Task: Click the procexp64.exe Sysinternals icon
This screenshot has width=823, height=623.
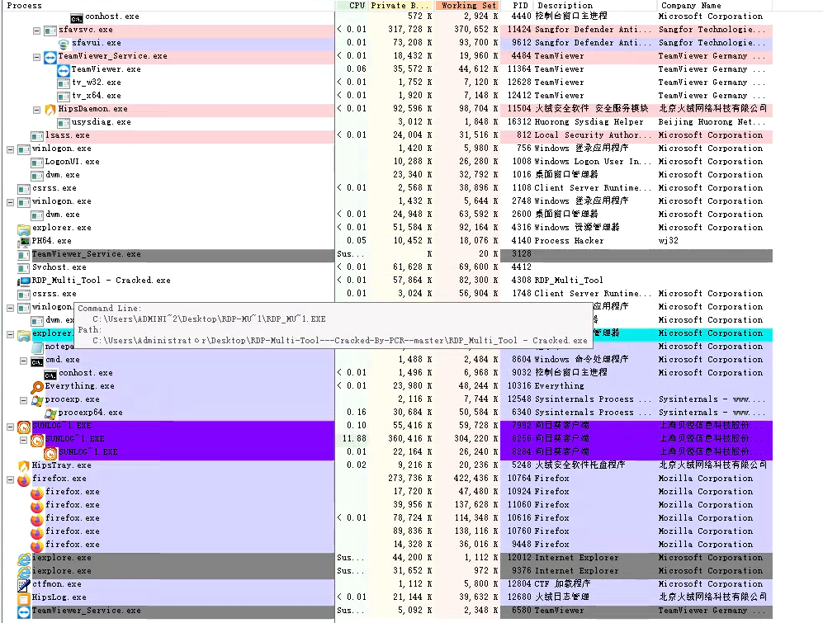Action: [x=50, y=413]
